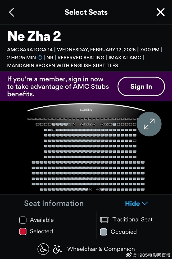Click the wheelchair icon in the legend
The height and width of the screenshot is (259, 172).
43,249
